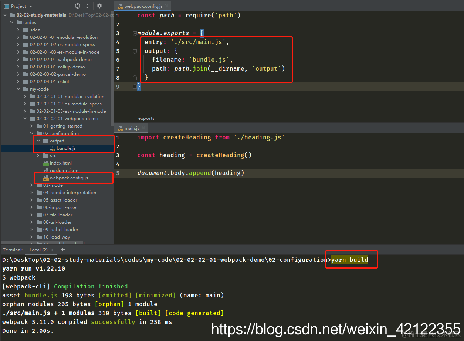Viewport: 464px width, 341px height.
Task: Select the 10-load-way folder
Action: click(57, 237)
